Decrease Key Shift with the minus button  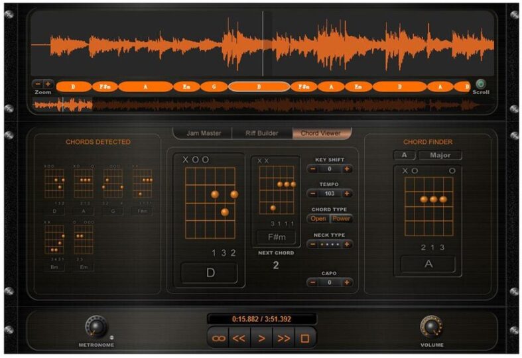pos(313,169)
